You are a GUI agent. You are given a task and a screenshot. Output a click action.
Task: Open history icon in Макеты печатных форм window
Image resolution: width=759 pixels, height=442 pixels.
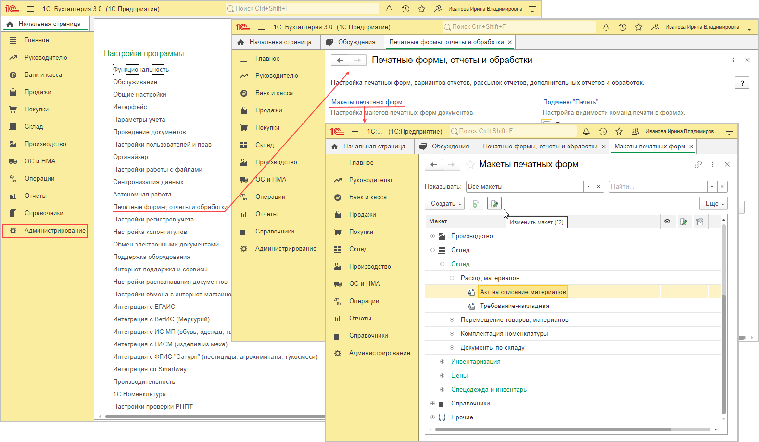(603, 131)
